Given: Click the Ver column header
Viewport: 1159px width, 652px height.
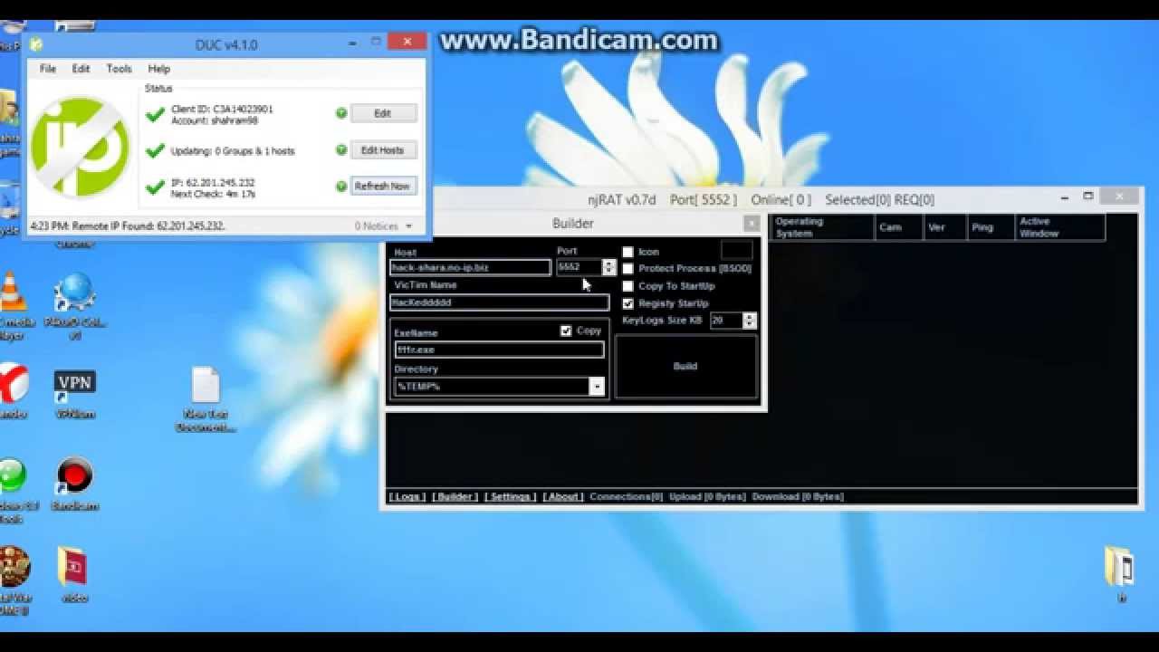Looking at the screenshot, I should (x=944, y=227).
